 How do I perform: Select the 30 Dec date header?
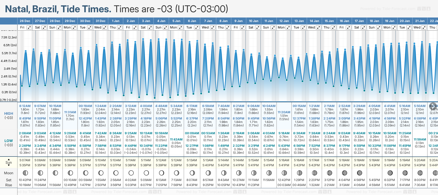[85, 21]
